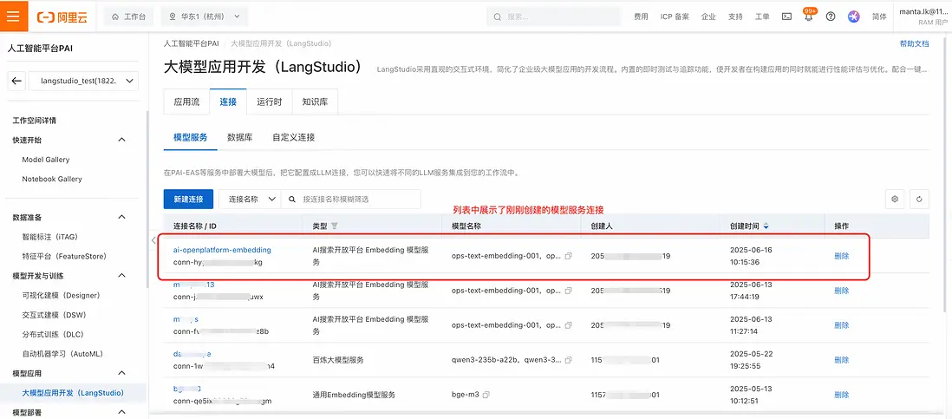Delete the 百炼大模型服务 connection
This screenshot has height=419, width=952.
(842, 360)
